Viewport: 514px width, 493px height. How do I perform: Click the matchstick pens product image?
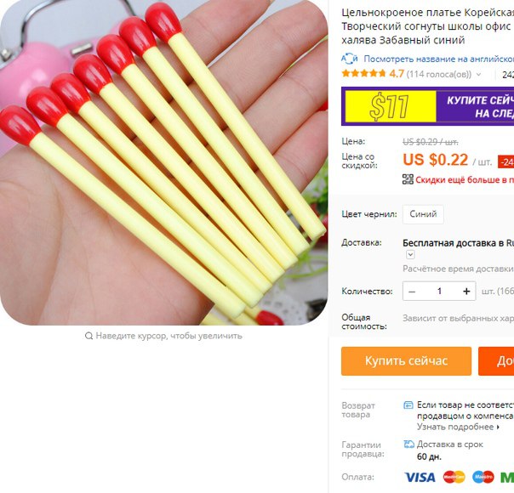point(164,162)
